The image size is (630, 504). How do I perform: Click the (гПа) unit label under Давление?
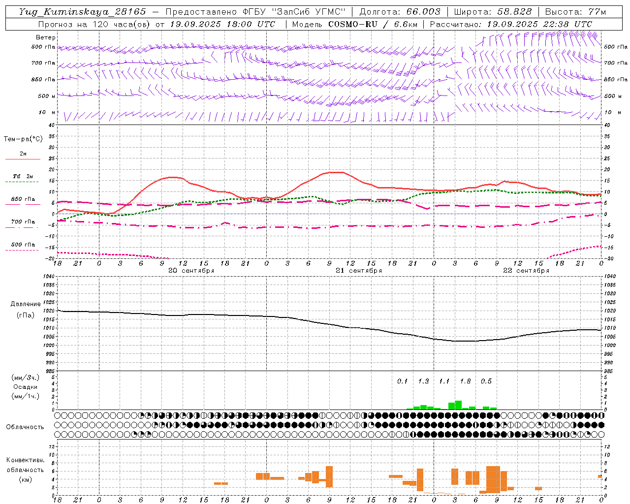(x=26, y=315)
